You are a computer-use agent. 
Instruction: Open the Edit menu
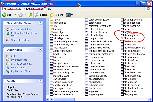click(x=11, y=9)
